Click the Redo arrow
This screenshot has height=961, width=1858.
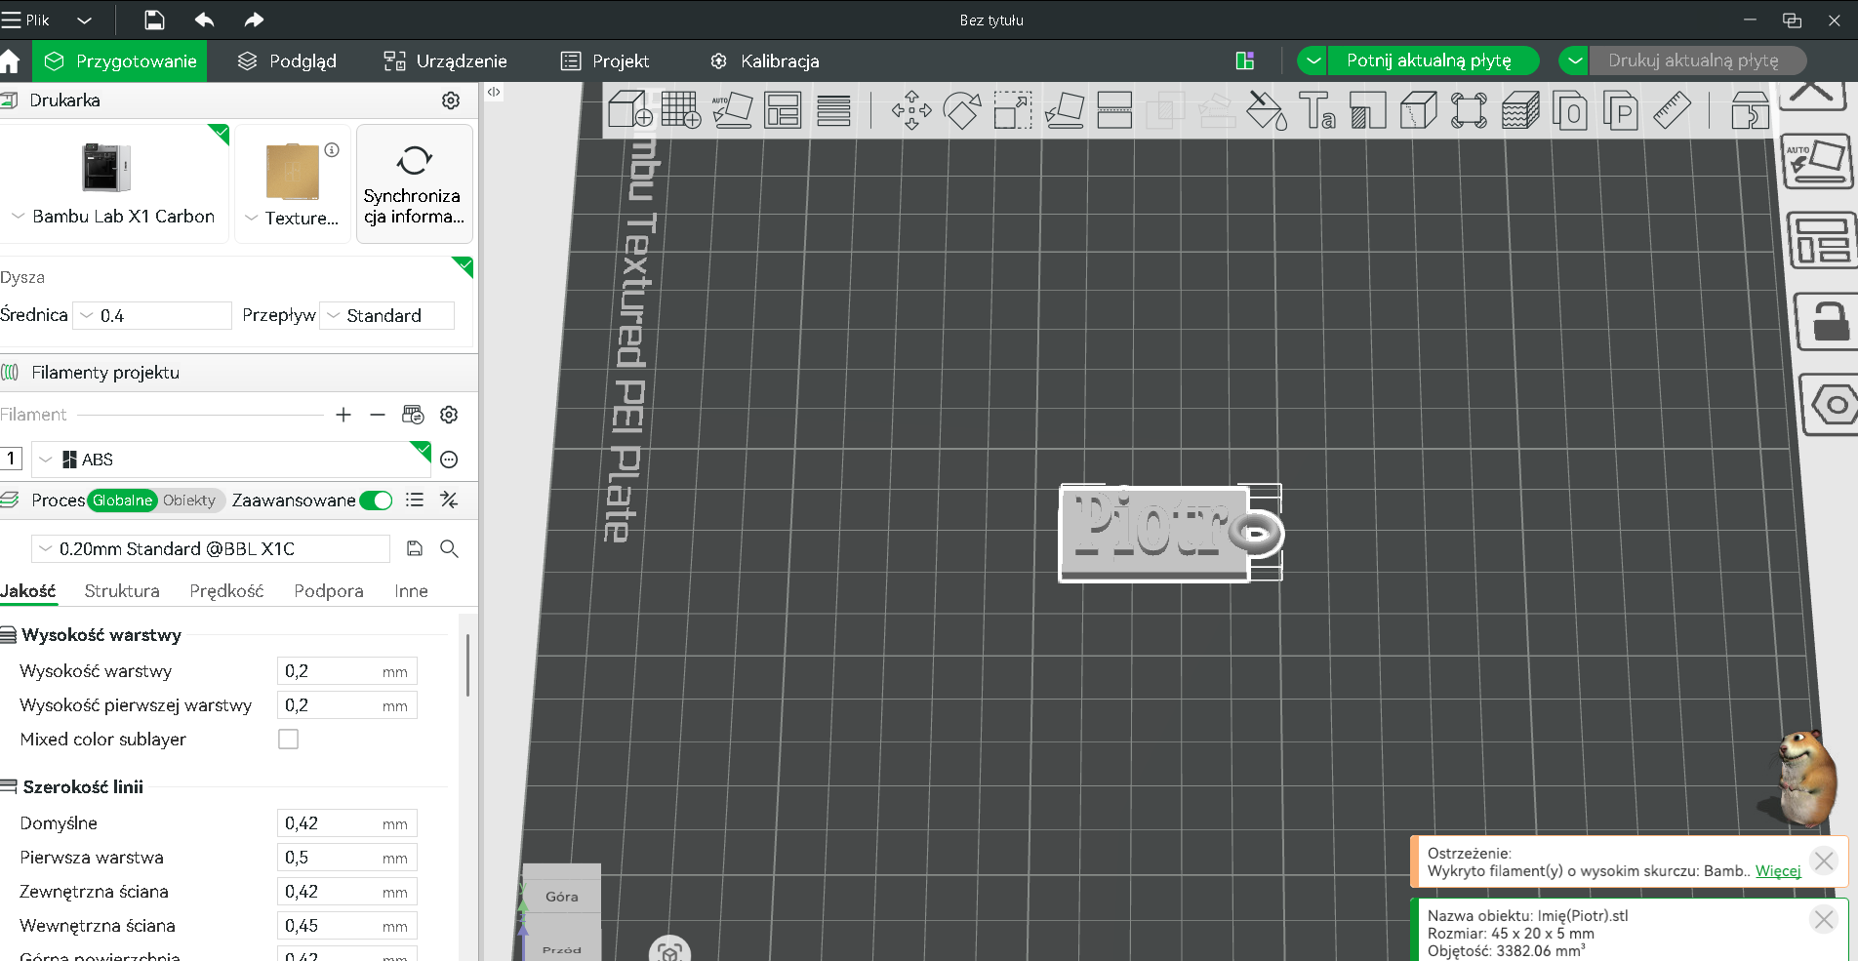pos(254,20)
